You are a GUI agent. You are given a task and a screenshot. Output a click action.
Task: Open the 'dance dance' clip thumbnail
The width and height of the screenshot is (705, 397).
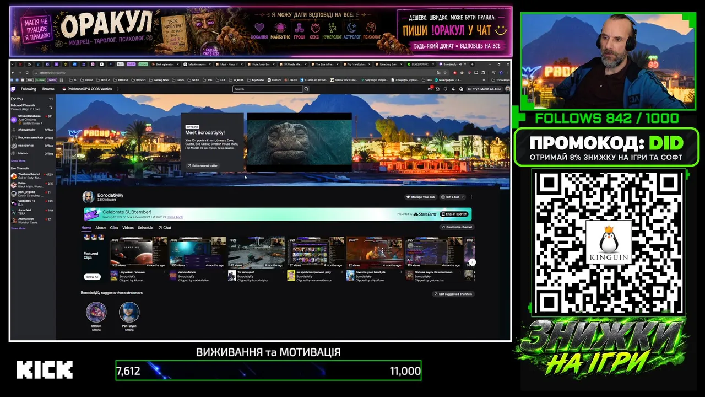click(x=197, y=253)
